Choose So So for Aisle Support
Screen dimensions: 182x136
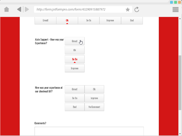pos(75,59)
